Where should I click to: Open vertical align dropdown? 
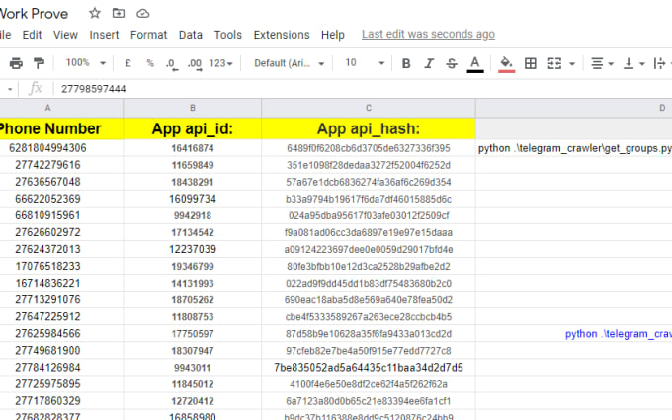pyautogui.click(x=634, y=64)
